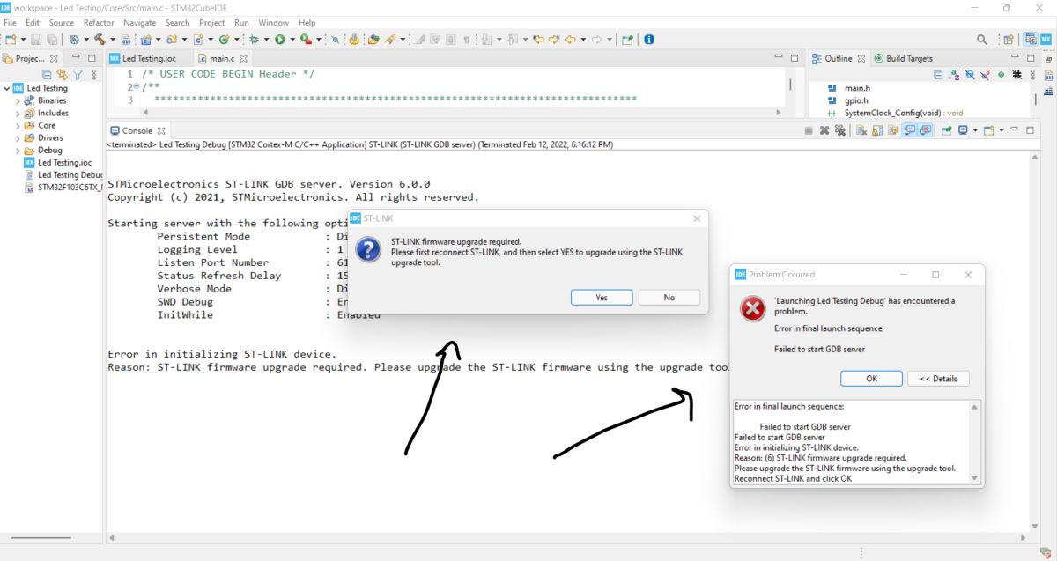Click Remove All Terminated Launches icon

[x=840, y=130]
